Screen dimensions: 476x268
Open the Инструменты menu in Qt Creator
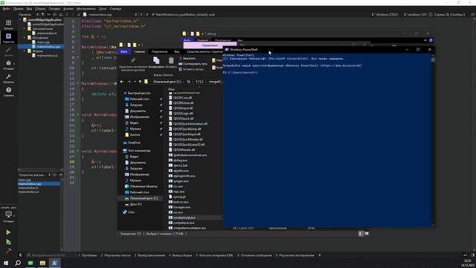[86, 9]
